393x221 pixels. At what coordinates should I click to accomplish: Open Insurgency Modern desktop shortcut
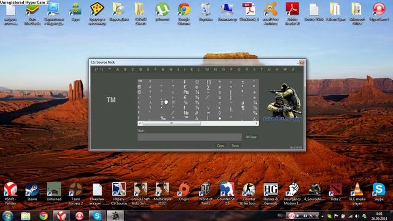click(292, 194)
